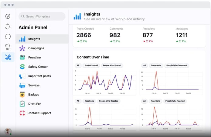Click the Comments value 982
This screenshot has height=137, width=211.
tap(115, 35)
